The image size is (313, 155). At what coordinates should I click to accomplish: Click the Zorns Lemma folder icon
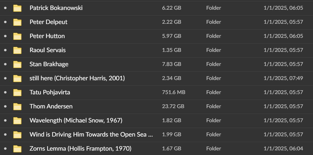point(17,149)
